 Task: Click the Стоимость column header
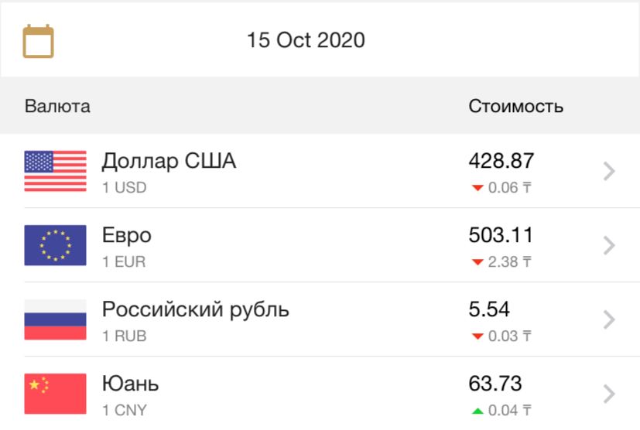pos(516,106)
